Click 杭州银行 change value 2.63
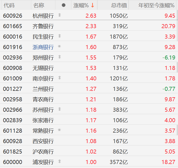178x168 pixels. pos(91,16)
